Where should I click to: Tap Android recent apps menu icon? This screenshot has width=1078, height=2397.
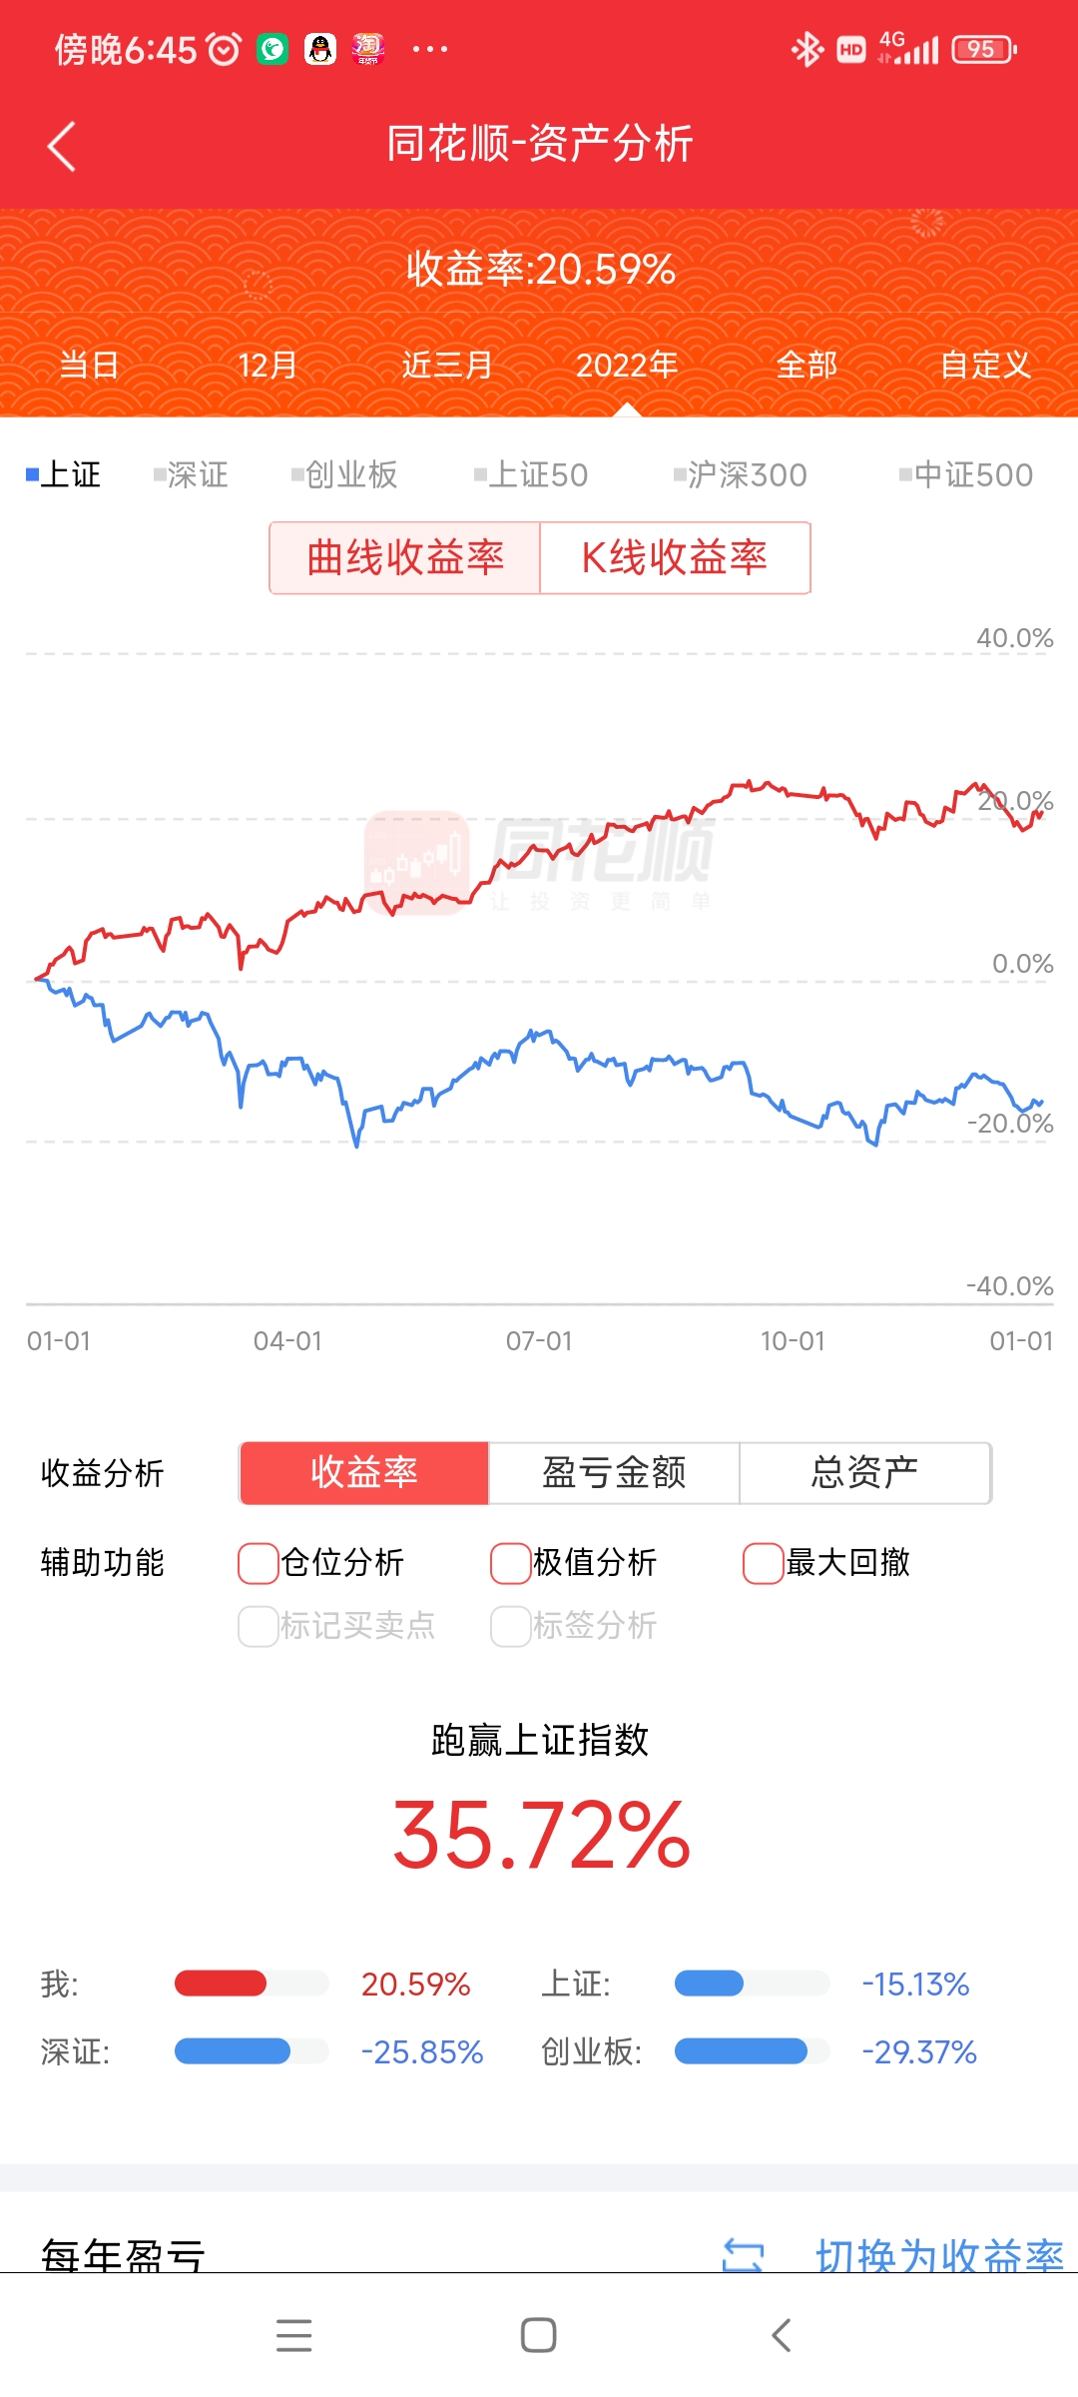tap(293, 2335)
